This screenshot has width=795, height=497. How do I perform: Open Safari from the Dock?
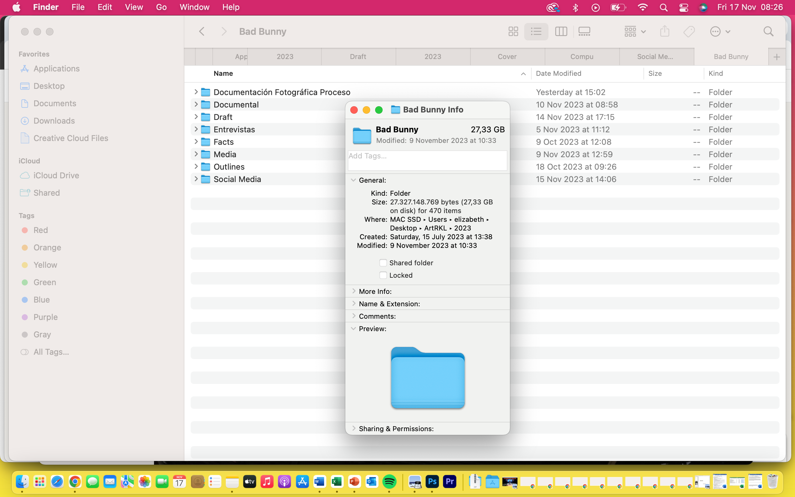(57, 481)
